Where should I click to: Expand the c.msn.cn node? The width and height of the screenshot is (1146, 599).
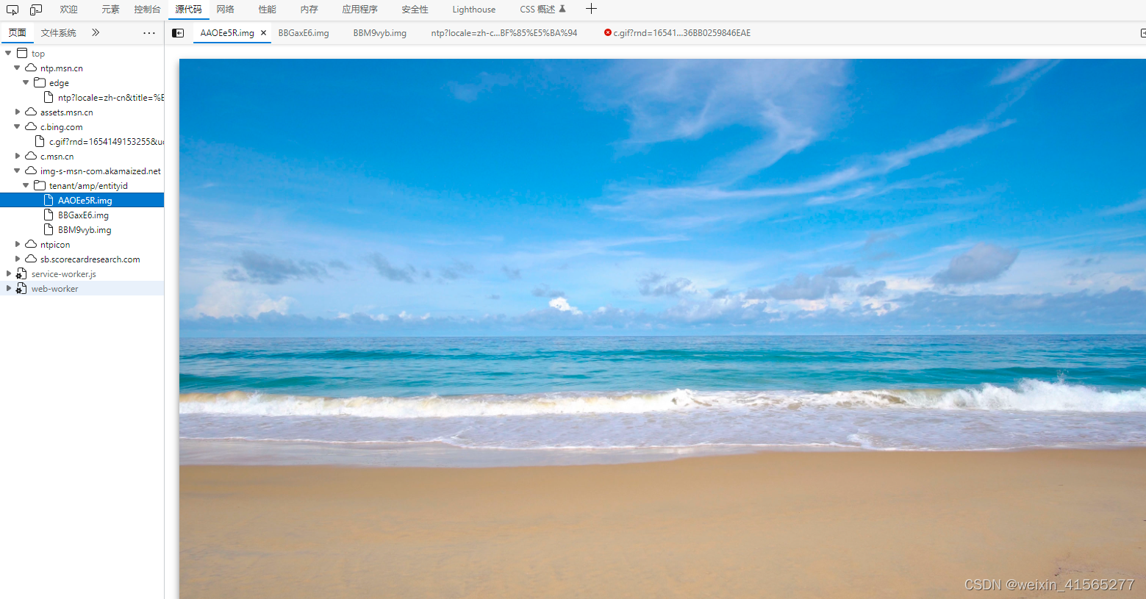tap(17, 156)
